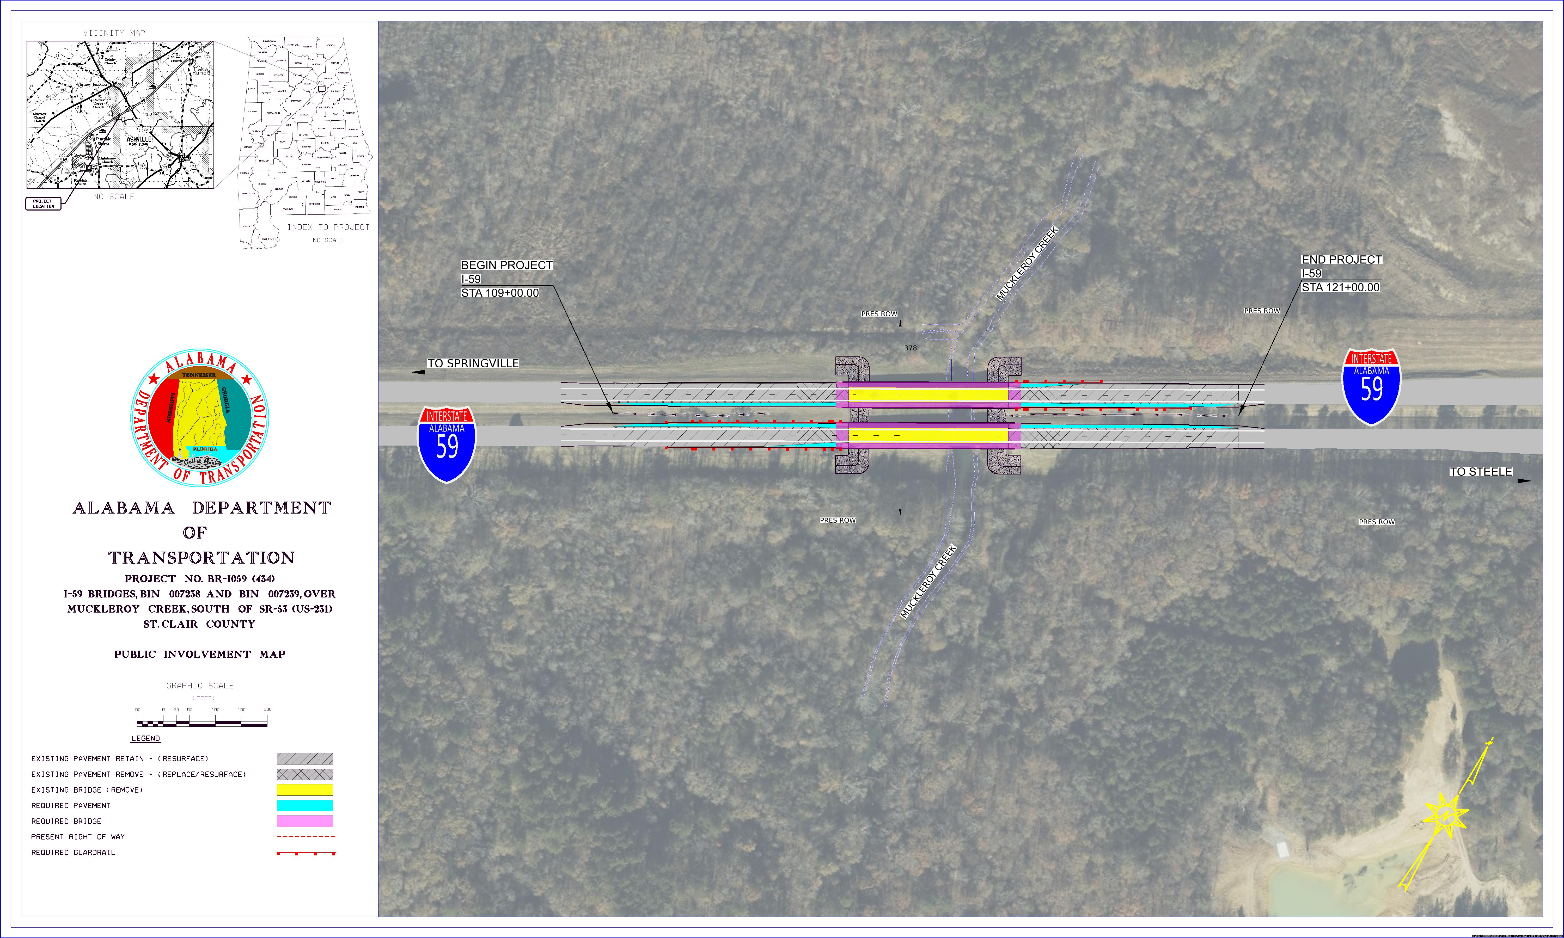Screen dimensions: 1564x938
Task: Click the PRESENT RIGHT OF WAY legend text
Action: [x=78, y=837]
